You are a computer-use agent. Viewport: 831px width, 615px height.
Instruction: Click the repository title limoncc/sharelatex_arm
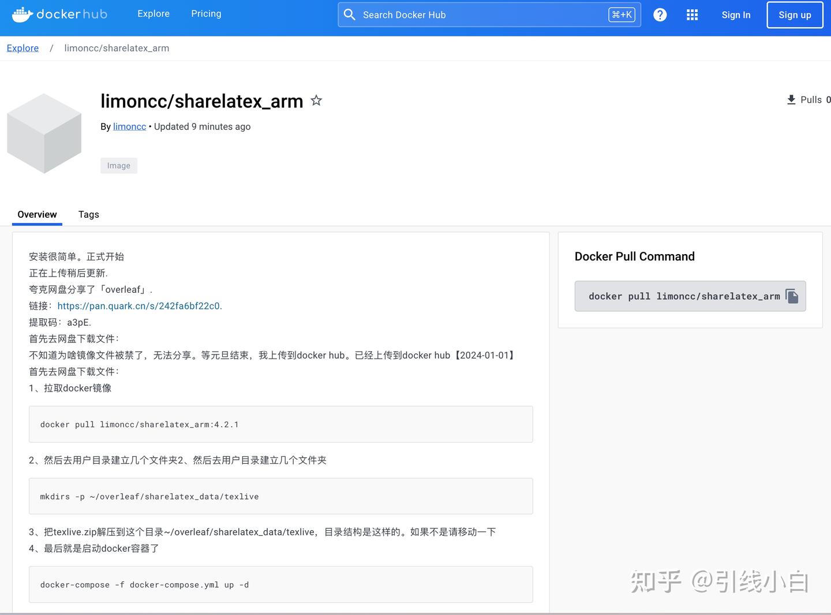[x=202, y=101]
